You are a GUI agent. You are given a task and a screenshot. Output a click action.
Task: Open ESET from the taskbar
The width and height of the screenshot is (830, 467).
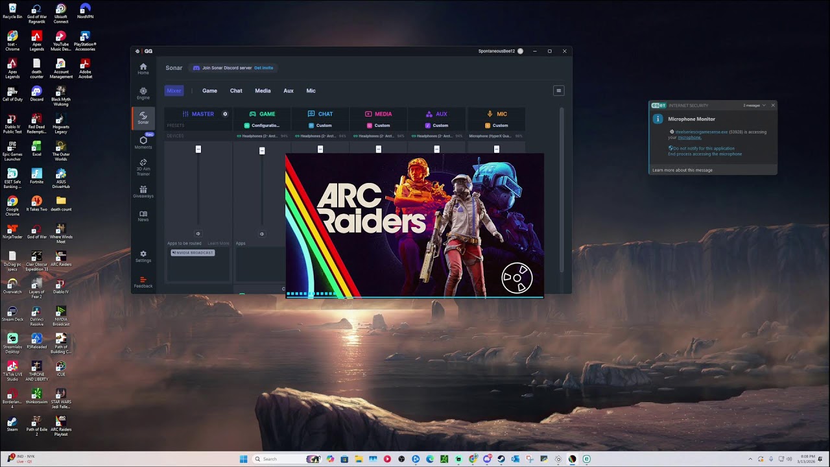[587, 459]
